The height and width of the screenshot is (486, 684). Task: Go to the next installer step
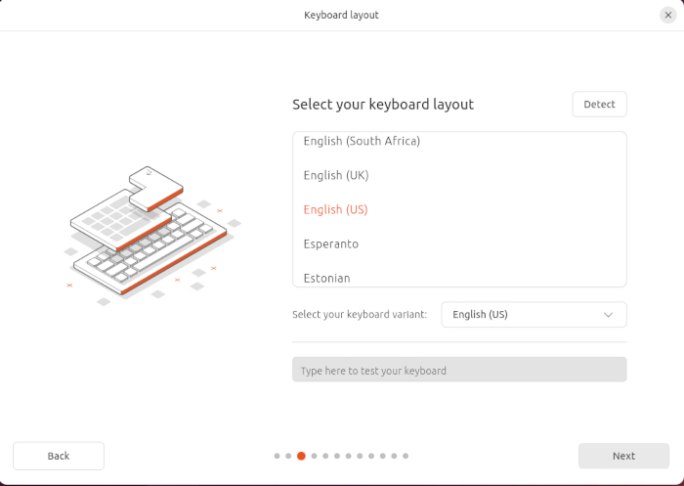pos(623,456)
